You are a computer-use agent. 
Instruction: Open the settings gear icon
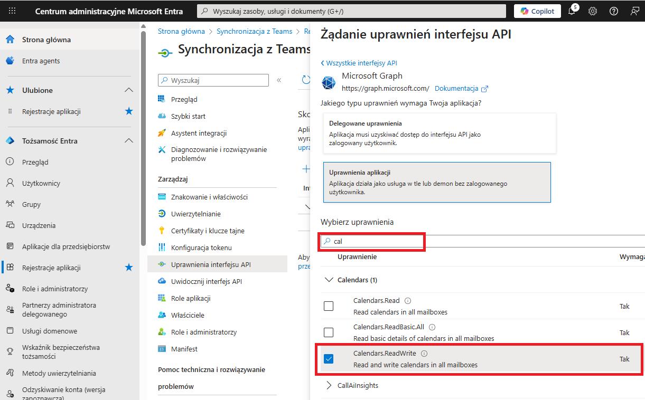(593, 11)
